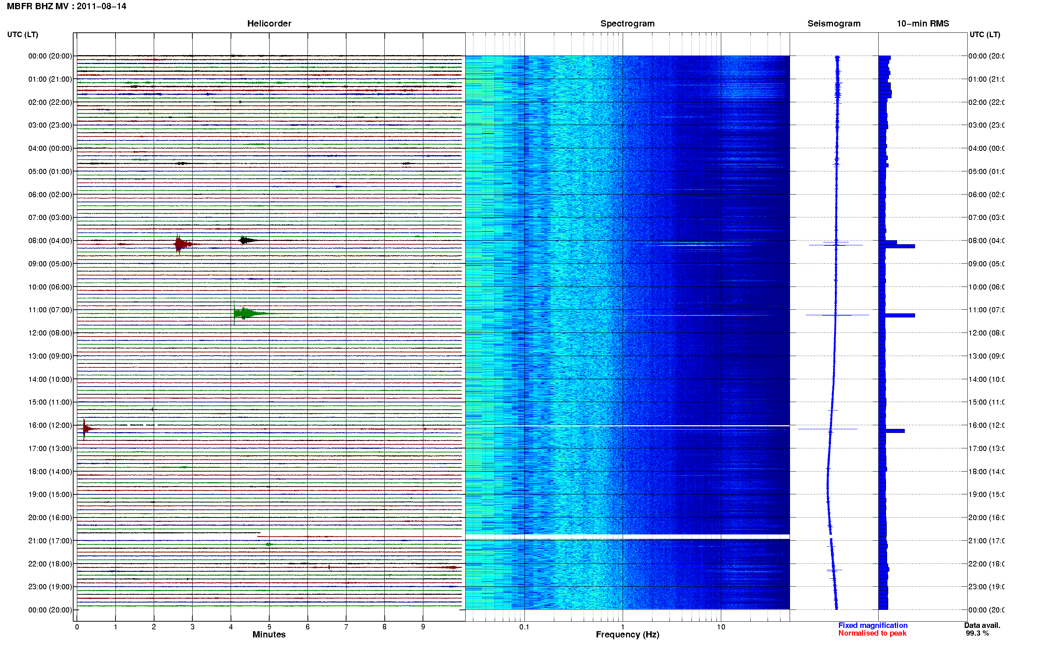
Task: Click the 22:00 (18:00) left time label
Action: click(50, 564)
